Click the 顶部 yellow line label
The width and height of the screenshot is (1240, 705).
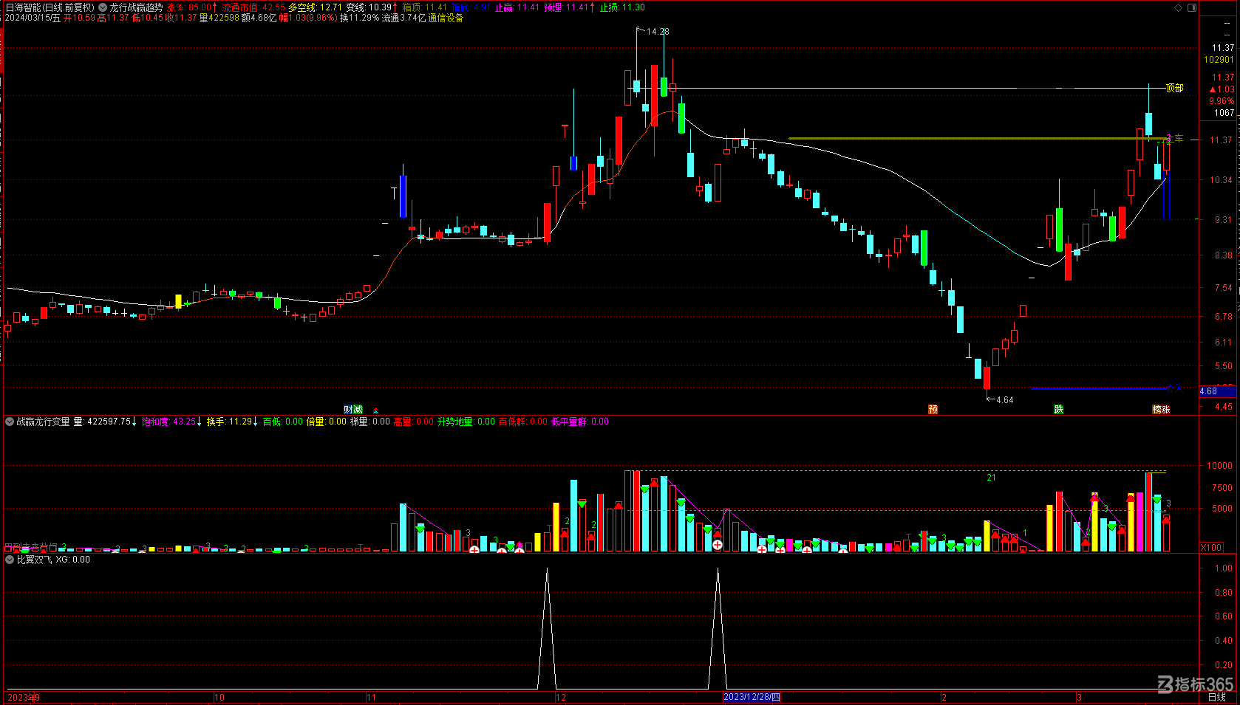(x=1174, y=88)
